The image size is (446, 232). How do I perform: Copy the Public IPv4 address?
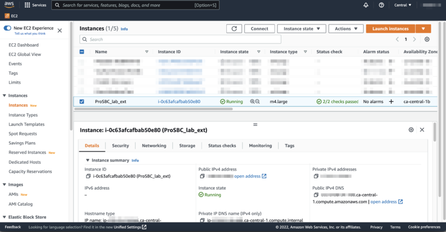tap(202, 176)
